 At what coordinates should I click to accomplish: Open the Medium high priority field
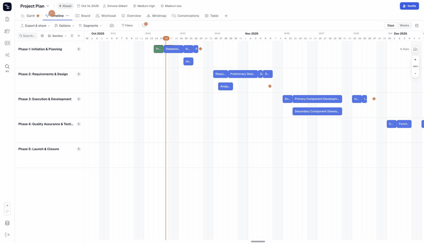point(144,6)
